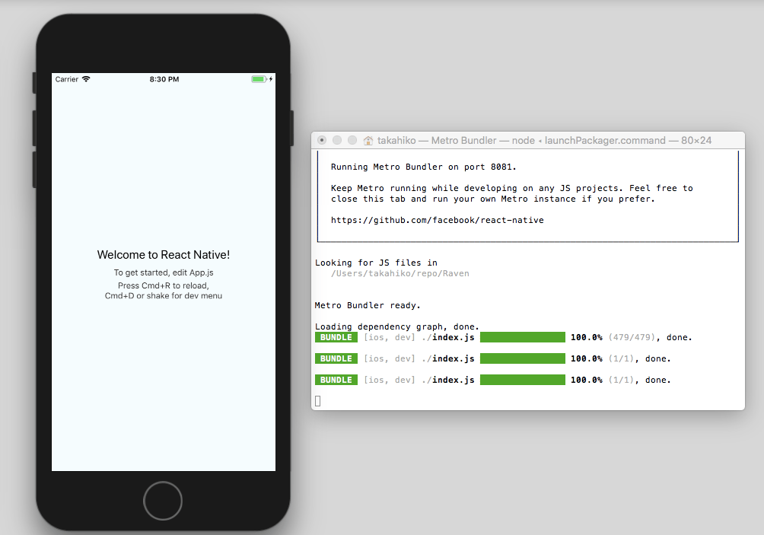Click 'Looking for JS files in' line
The height and width of the screenshot is (535, 764).
376,263
